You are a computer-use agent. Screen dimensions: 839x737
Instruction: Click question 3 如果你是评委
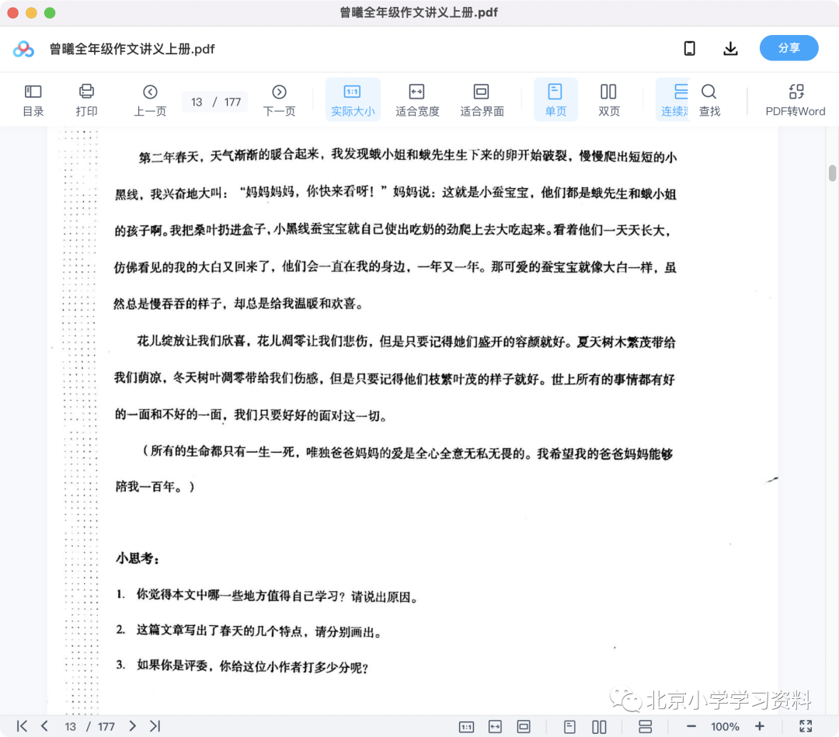click(242, 666)
